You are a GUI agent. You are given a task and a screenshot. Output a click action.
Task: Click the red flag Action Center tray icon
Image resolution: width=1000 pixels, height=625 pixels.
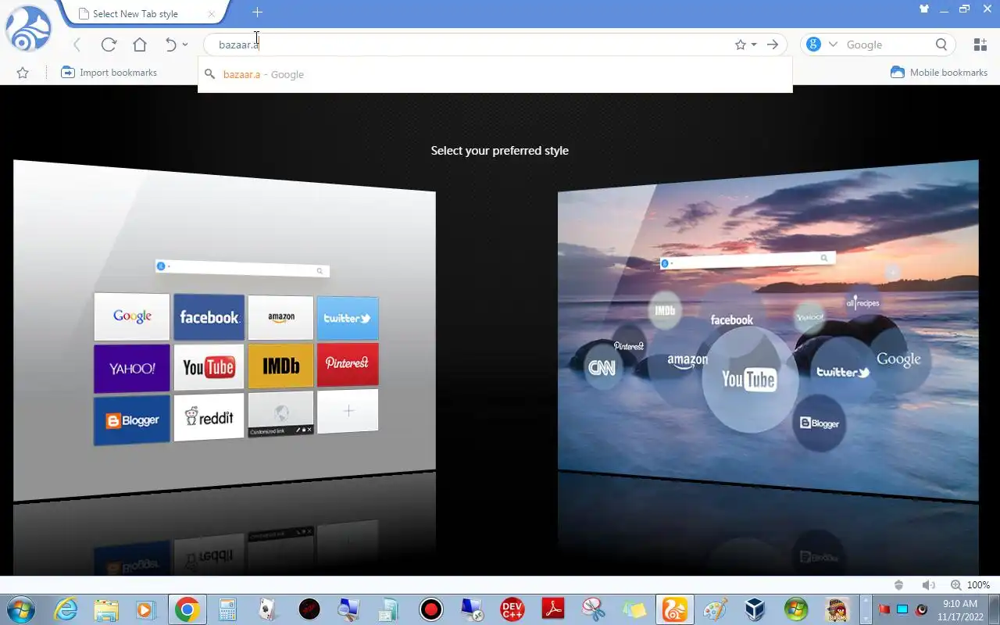point(884,609)
